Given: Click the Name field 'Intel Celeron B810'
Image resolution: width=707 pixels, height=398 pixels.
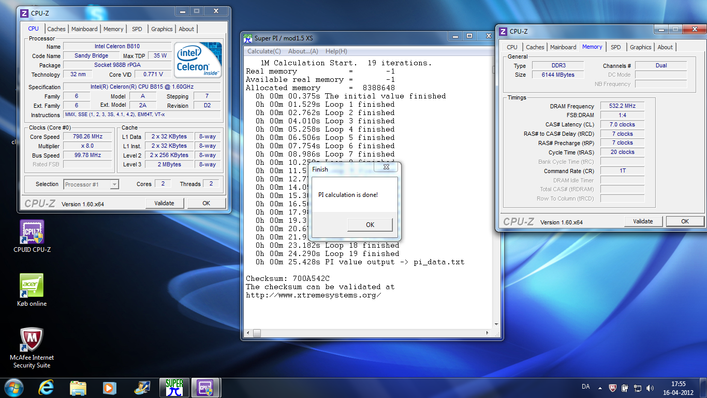Looking at the screenshot, I should (117, 46).
